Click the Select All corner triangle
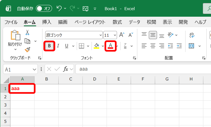Screen dimensions: 211x127 (x=6, y=80)
